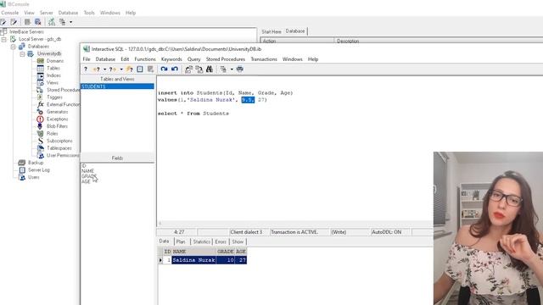
Task: Open the Keywords menu in Interactive SQL
Action: tap(171, 59)
